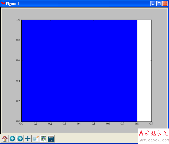
Task: Click the Home reset view icon
Action: point(5,139)
